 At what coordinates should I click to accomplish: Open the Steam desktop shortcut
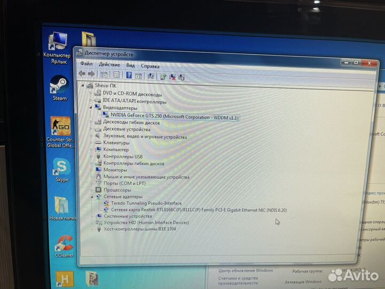(x=58, y=87)
